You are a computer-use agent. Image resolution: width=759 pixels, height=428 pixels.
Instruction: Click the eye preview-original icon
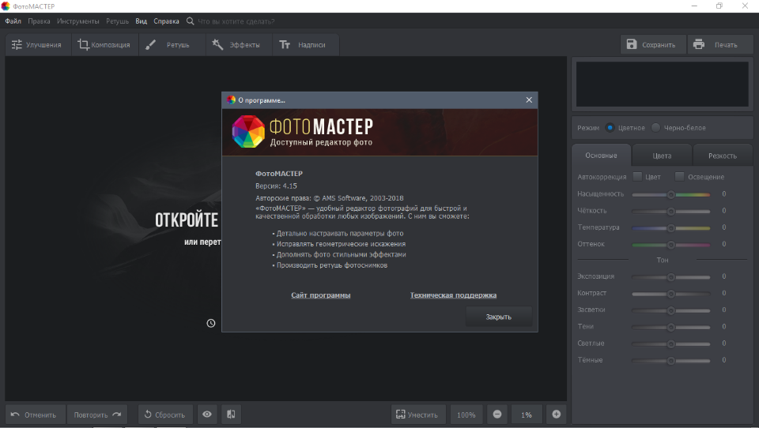[207, 415]
